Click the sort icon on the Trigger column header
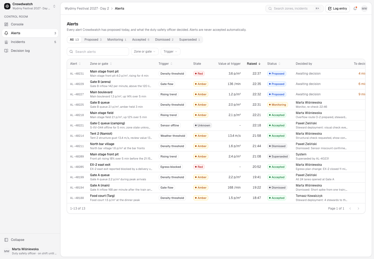This screenshot has height=259, width=374. (x=171, y=64)
